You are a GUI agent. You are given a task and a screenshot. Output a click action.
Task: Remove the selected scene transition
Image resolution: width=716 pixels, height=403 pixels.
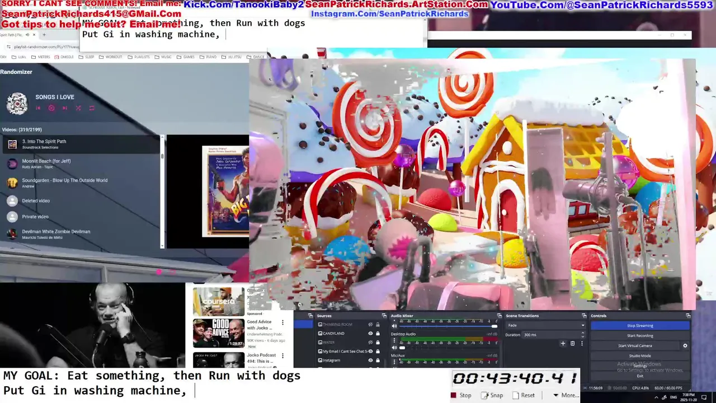point(572,343)
